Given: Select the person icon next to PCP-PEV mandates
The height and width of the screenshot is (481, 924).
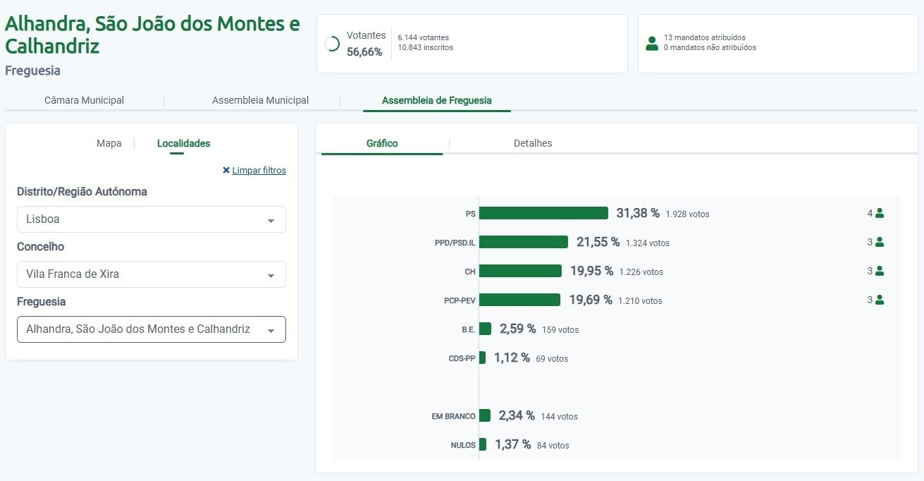Looking at the screenshot, I should point(880,300).
